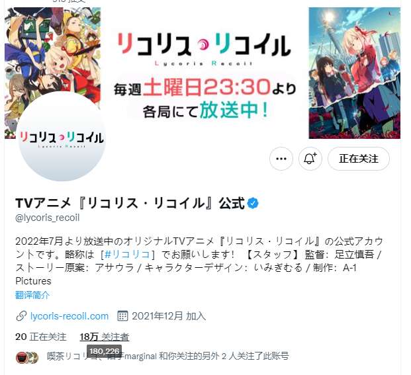Click 翻译简介 to translate the bio
This screenshot has height=375, width=411.
[32, 295]
